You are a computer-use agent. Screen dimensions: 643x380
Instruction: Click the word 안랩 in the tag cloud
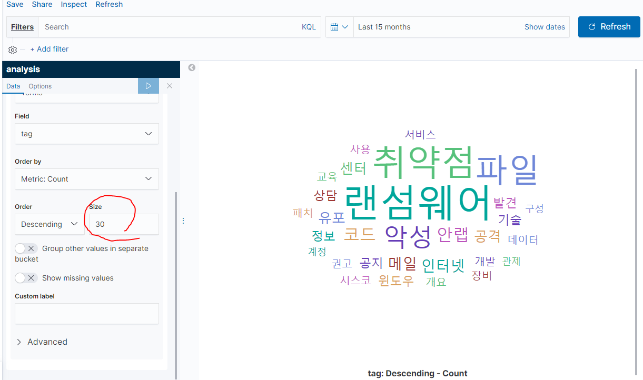tap(453, 235)
